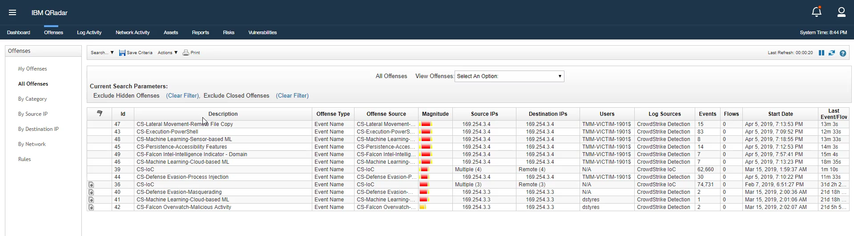Click the Print printer icon
Image resolution: width=854 pixels, height=236 pixels.
[186, 53]
